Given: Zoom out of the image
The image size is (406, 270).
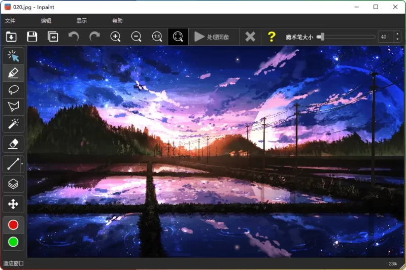Looking at the screenshot, I should pos(136,37).
